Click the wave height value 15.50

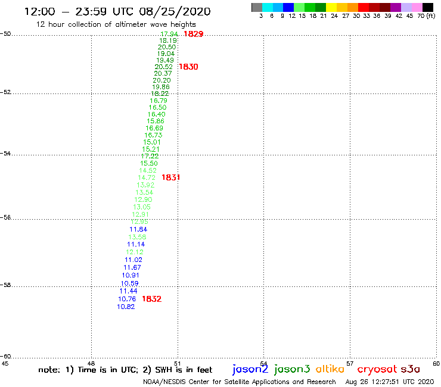(149, 163)
